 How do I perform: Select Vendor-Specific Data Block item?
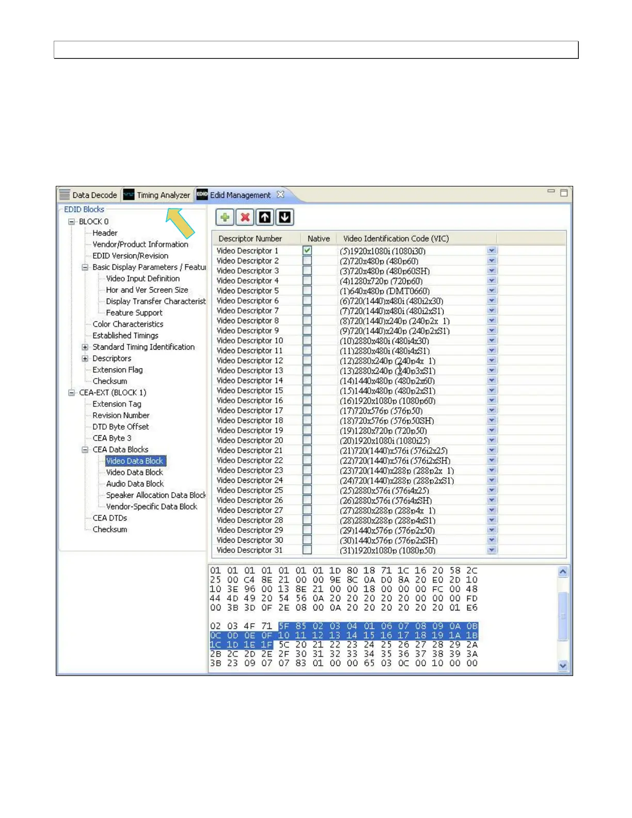152,507
